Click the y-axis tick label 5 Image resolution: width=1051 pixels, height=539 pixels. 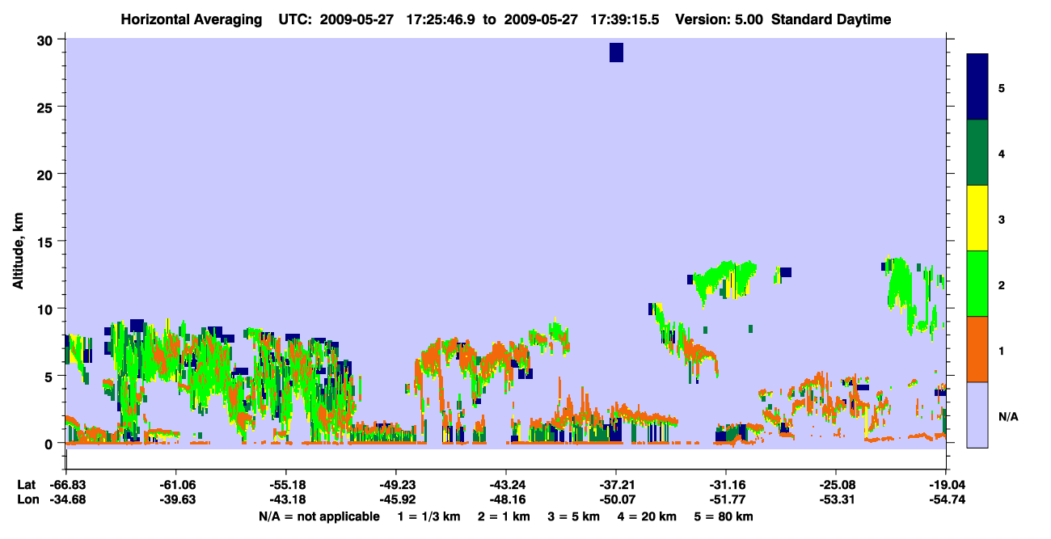coord(50,376)
